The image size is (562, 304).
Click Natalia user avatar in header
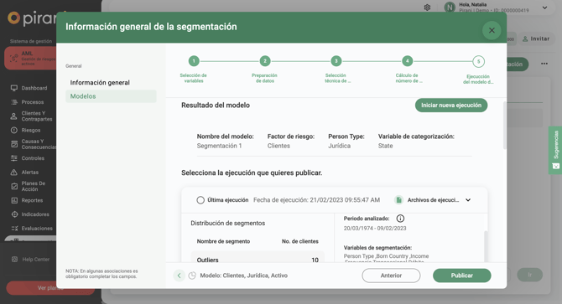click(450, 8)
